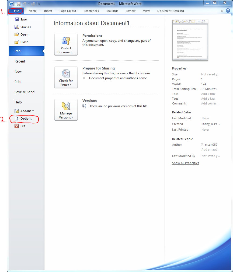
Task: Click the Close folder icon in sidebar
Action: click(17, 42)
